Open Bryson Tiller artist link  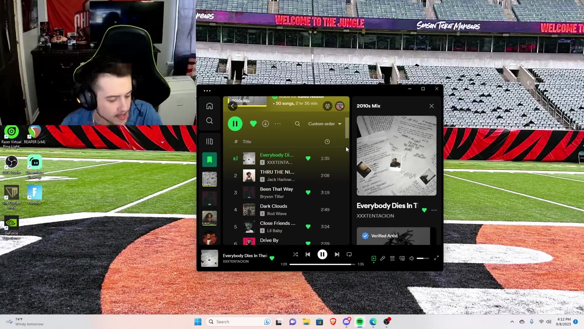[x=272, y=196]
